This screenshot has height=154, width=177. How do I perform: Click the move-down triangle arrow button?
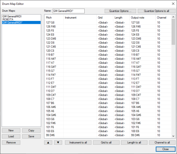pyautogui.click(x=58, y=142)
